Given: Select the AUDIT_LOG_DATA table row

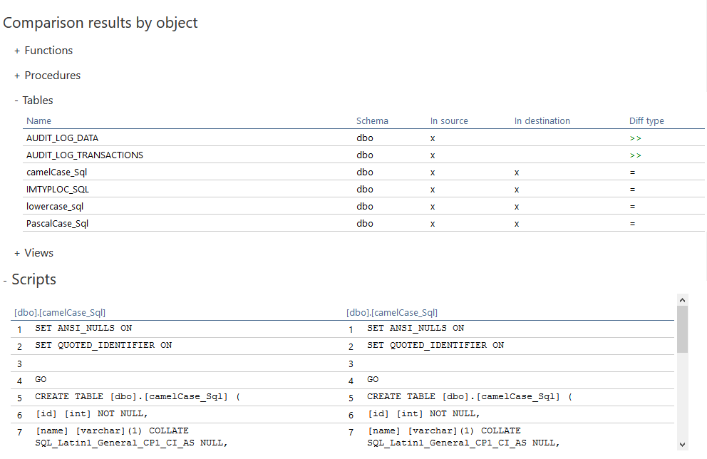Looking at the screenshot, I should pyautogui.click(x=62, y=138).
